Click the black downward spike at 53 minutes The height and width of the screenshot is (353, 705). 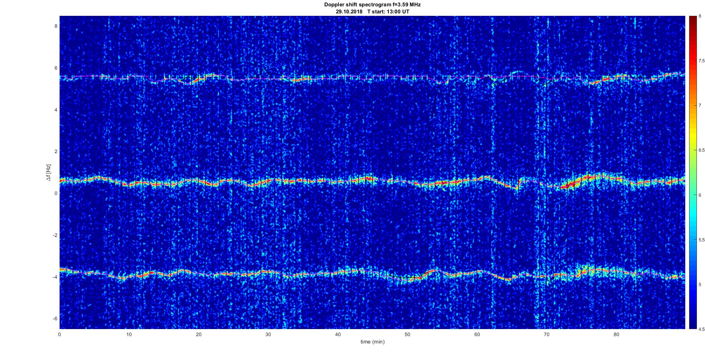coord(432,100)
